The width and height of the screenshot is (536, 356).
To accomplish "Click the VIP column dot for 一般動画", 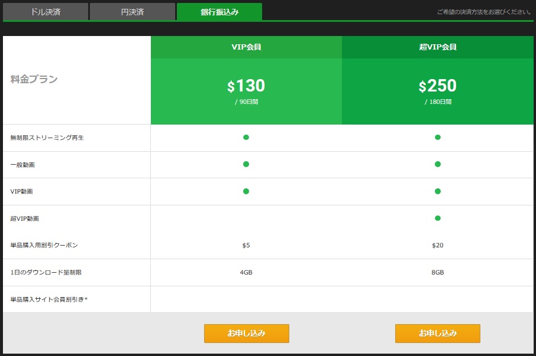I will 246,164.
